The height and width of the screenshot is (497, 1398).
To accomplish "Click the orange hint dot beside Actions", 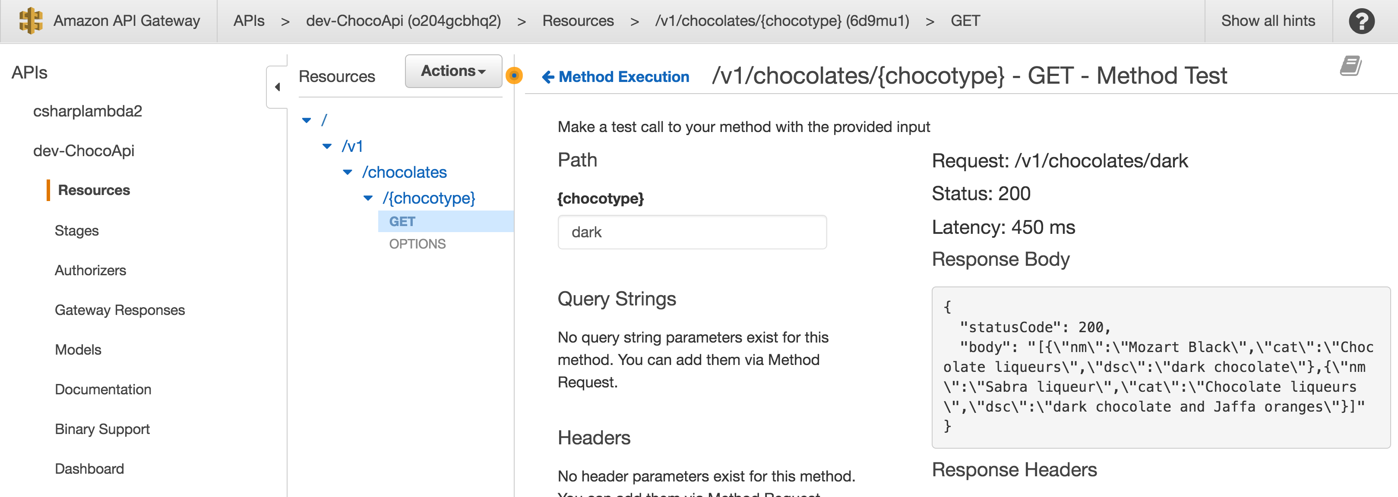I will point(514,75).
